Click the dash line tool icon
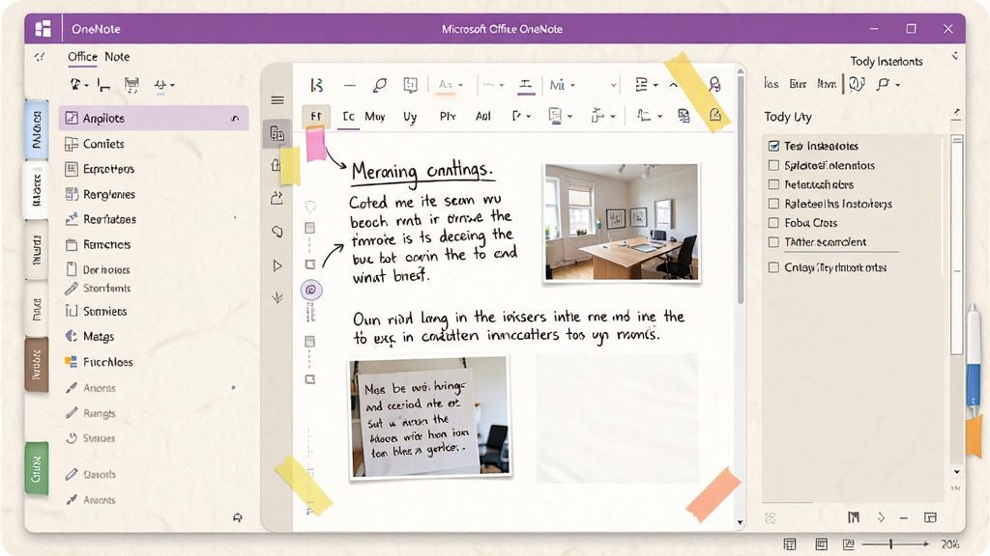The image size is (990, 556). click(x=350, y=85)
